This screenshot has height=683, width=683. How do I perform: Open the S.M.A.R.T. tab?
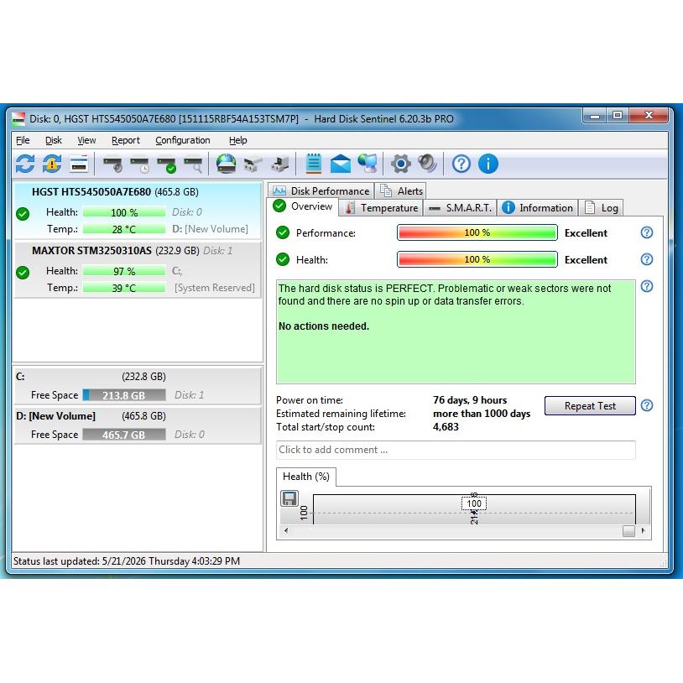460,208
